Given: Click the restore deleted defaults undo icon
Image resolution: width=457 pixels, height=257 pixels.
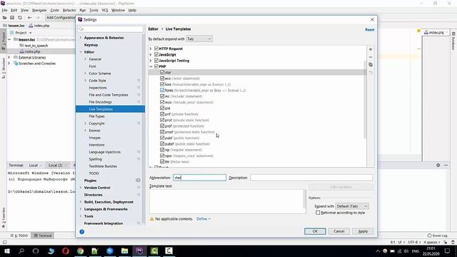Looking at the screenshot, I should tap(371, 72).
